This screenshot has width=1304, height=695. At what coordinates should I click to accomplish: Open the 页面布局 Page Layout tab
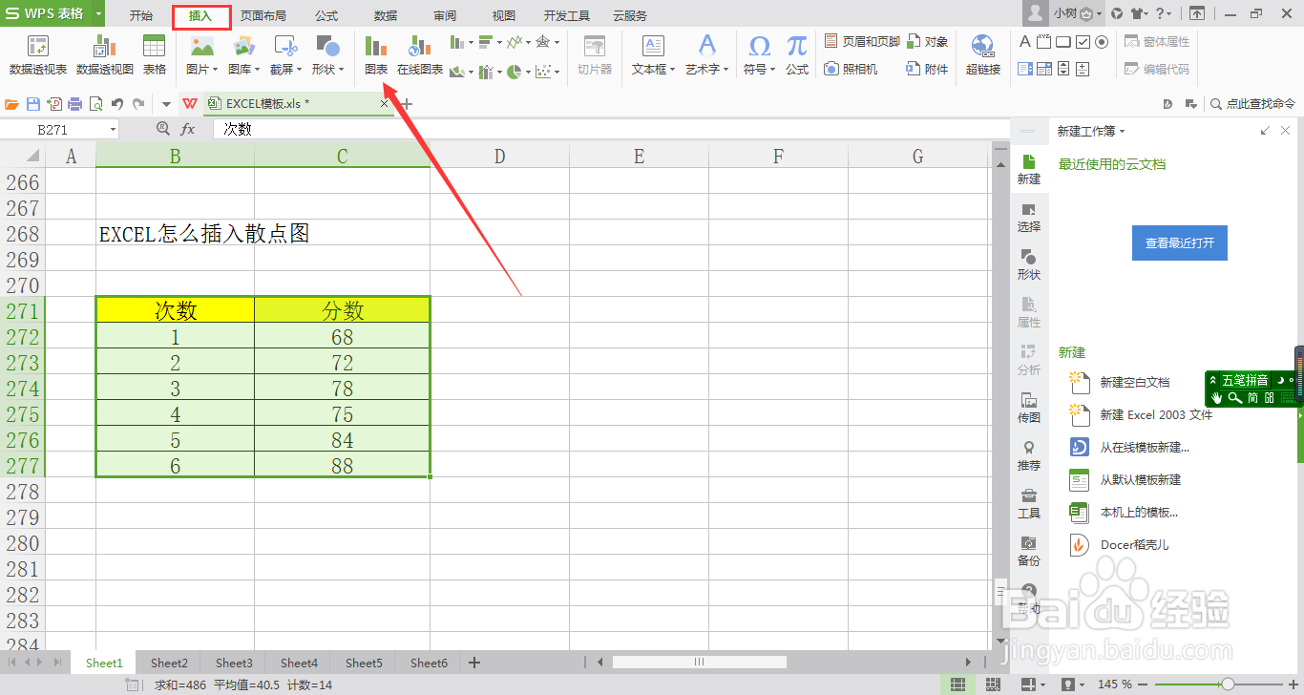point(263,15)
